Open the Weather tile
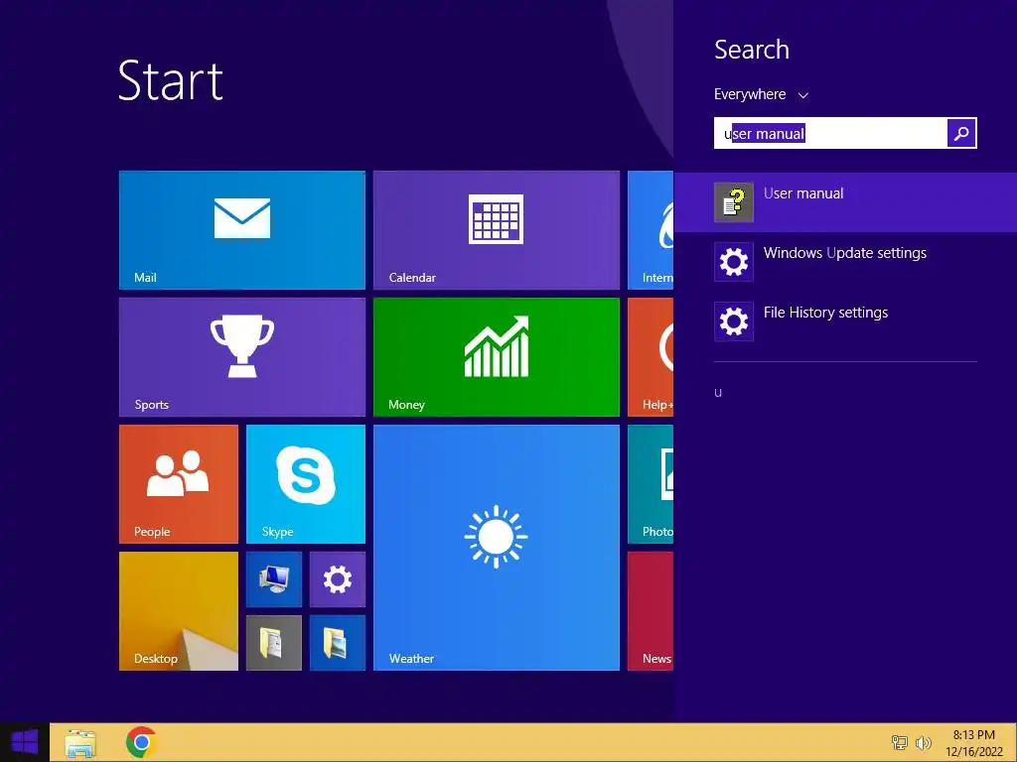 (x=497, y=548)
